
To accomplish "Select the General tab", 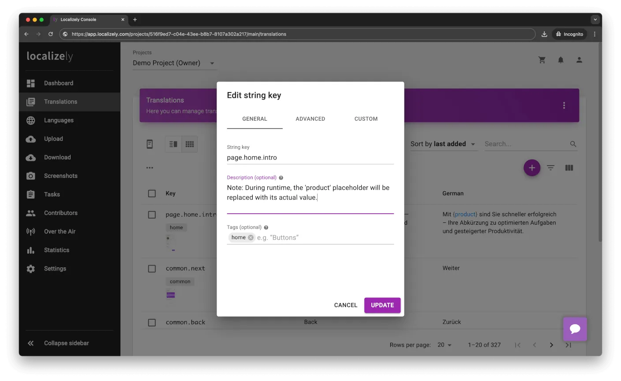I will (x=254, y=119).
